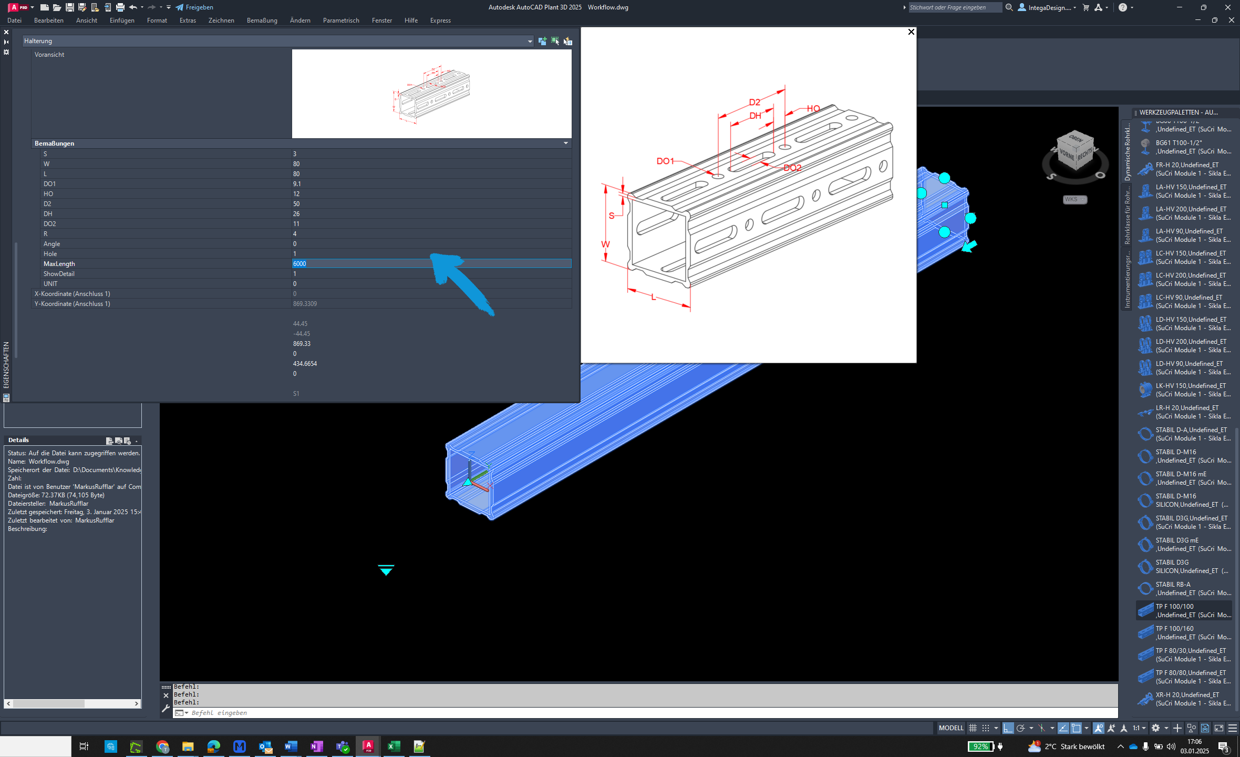Open the undo history dropdown arrow

point(142,7)
